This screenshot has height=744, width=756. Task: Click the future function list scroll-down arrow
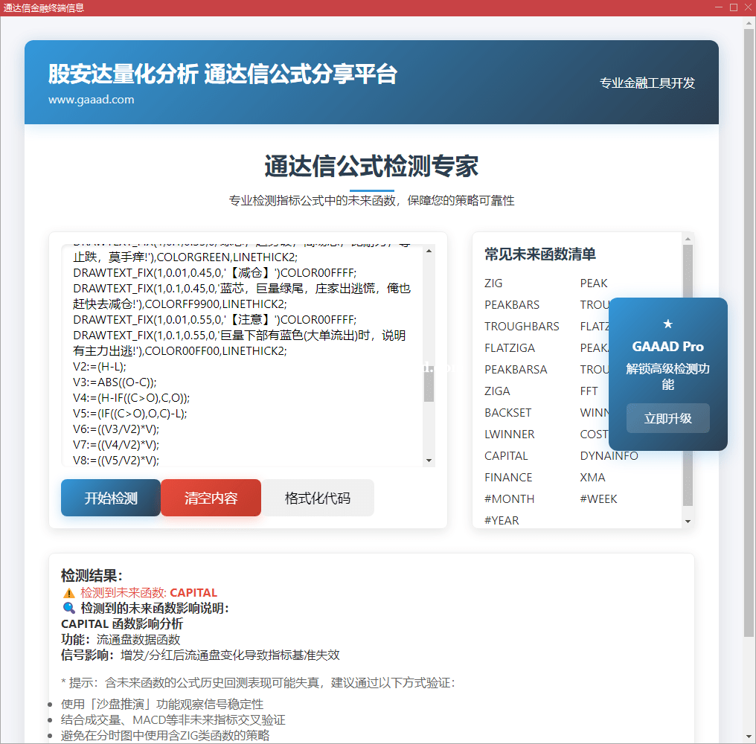(688, 522)
